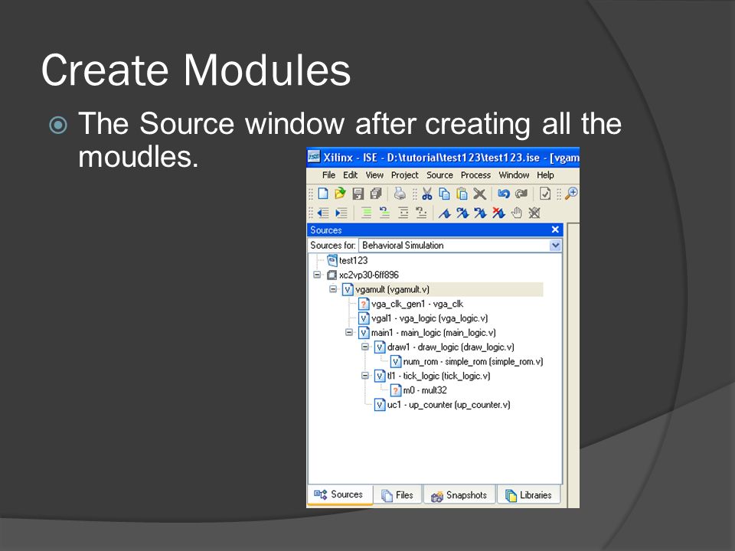735x551 pixels.
Task: Switch to the Libraries tab
Action: pyautogui.click(x=528, y=495)
